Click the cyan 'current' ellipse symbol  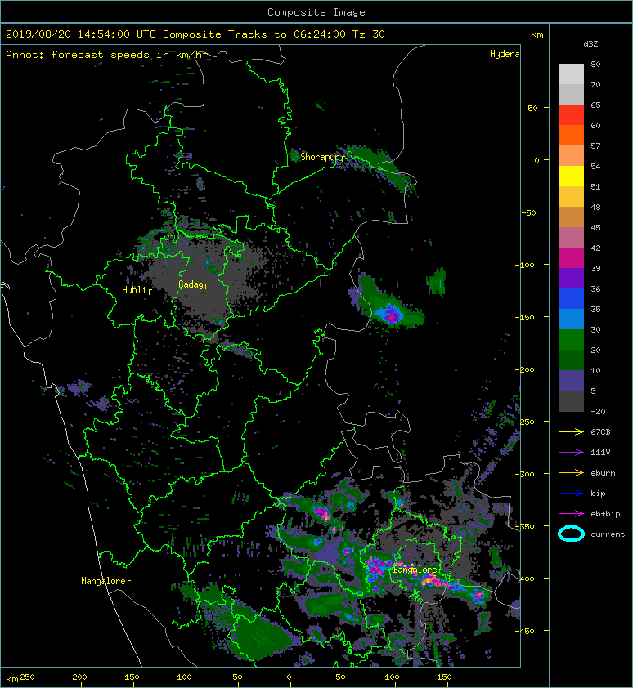coord(571,534)
